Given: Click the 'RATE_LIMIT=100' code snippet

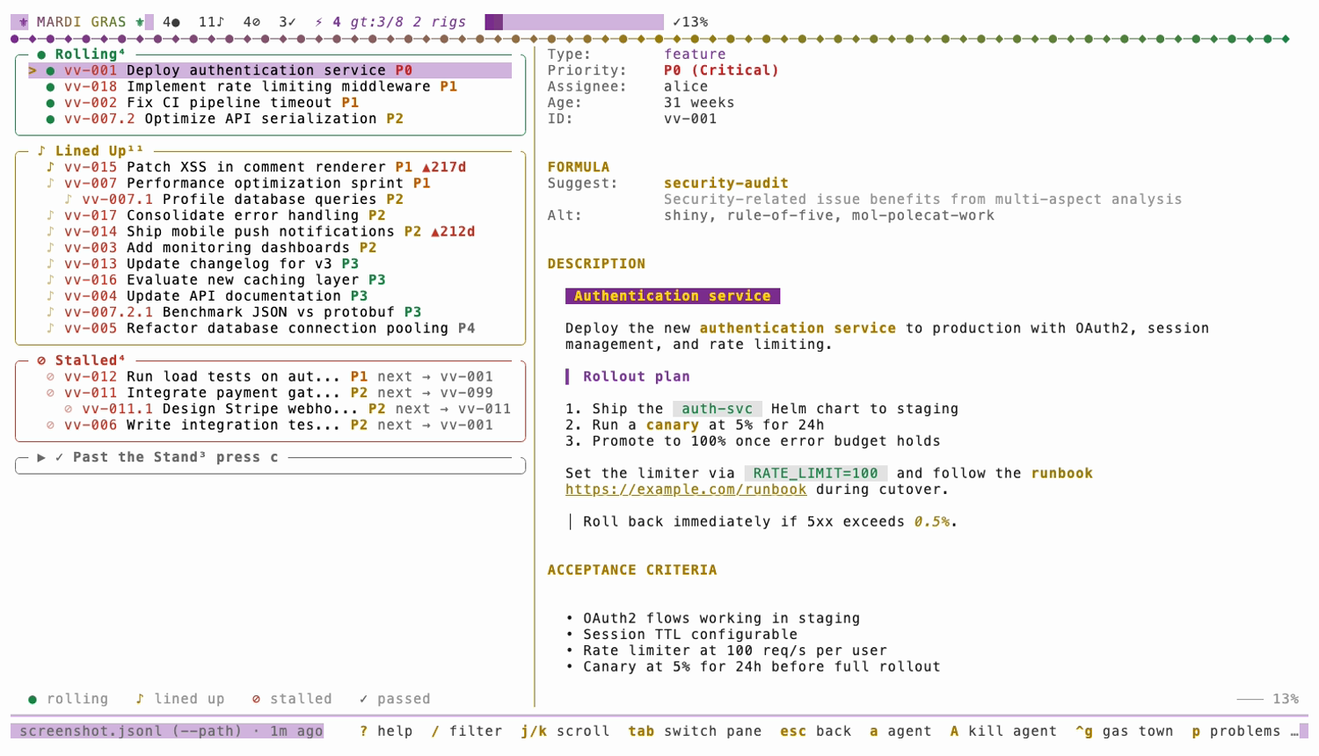Looking at the screenshot, I should click(x=816, y=474).
